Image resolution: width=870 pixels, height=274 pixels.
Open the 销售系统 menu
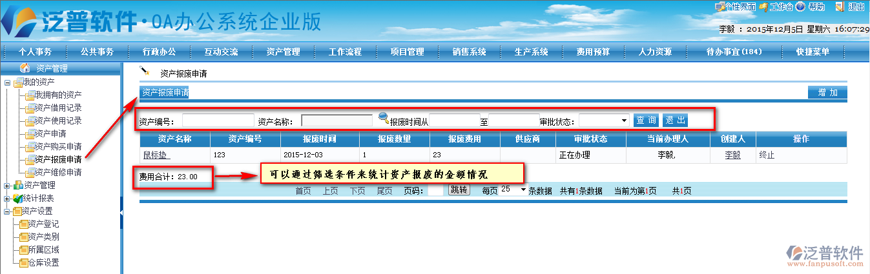(469, 52)
